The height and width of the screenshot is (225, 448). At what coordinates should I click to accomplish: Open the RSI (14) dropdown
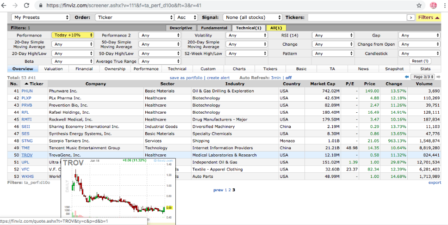(333, 36)
